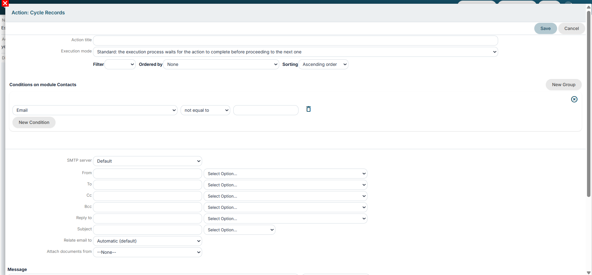Open the Email field selector dropdown
The height and width of the screenshot is (275, 592).
point(95,110)
